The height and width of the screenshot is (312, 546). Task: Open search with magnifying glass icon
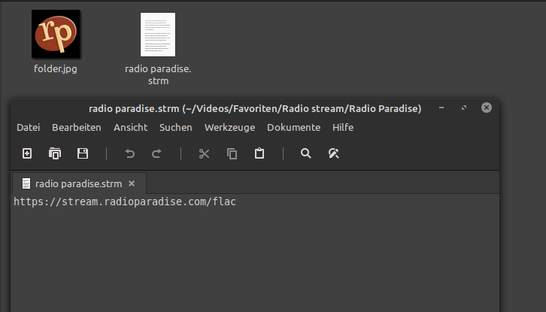coord(306,153)
